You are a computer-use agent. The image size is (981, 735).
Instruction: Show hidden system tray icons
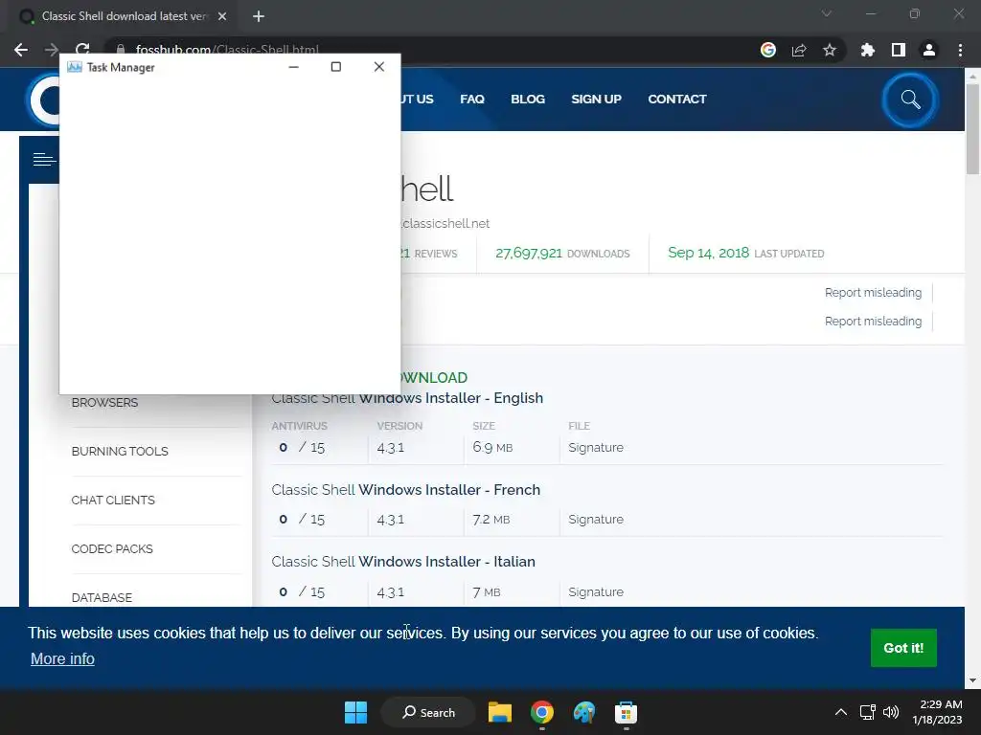[x=841, y=712]
